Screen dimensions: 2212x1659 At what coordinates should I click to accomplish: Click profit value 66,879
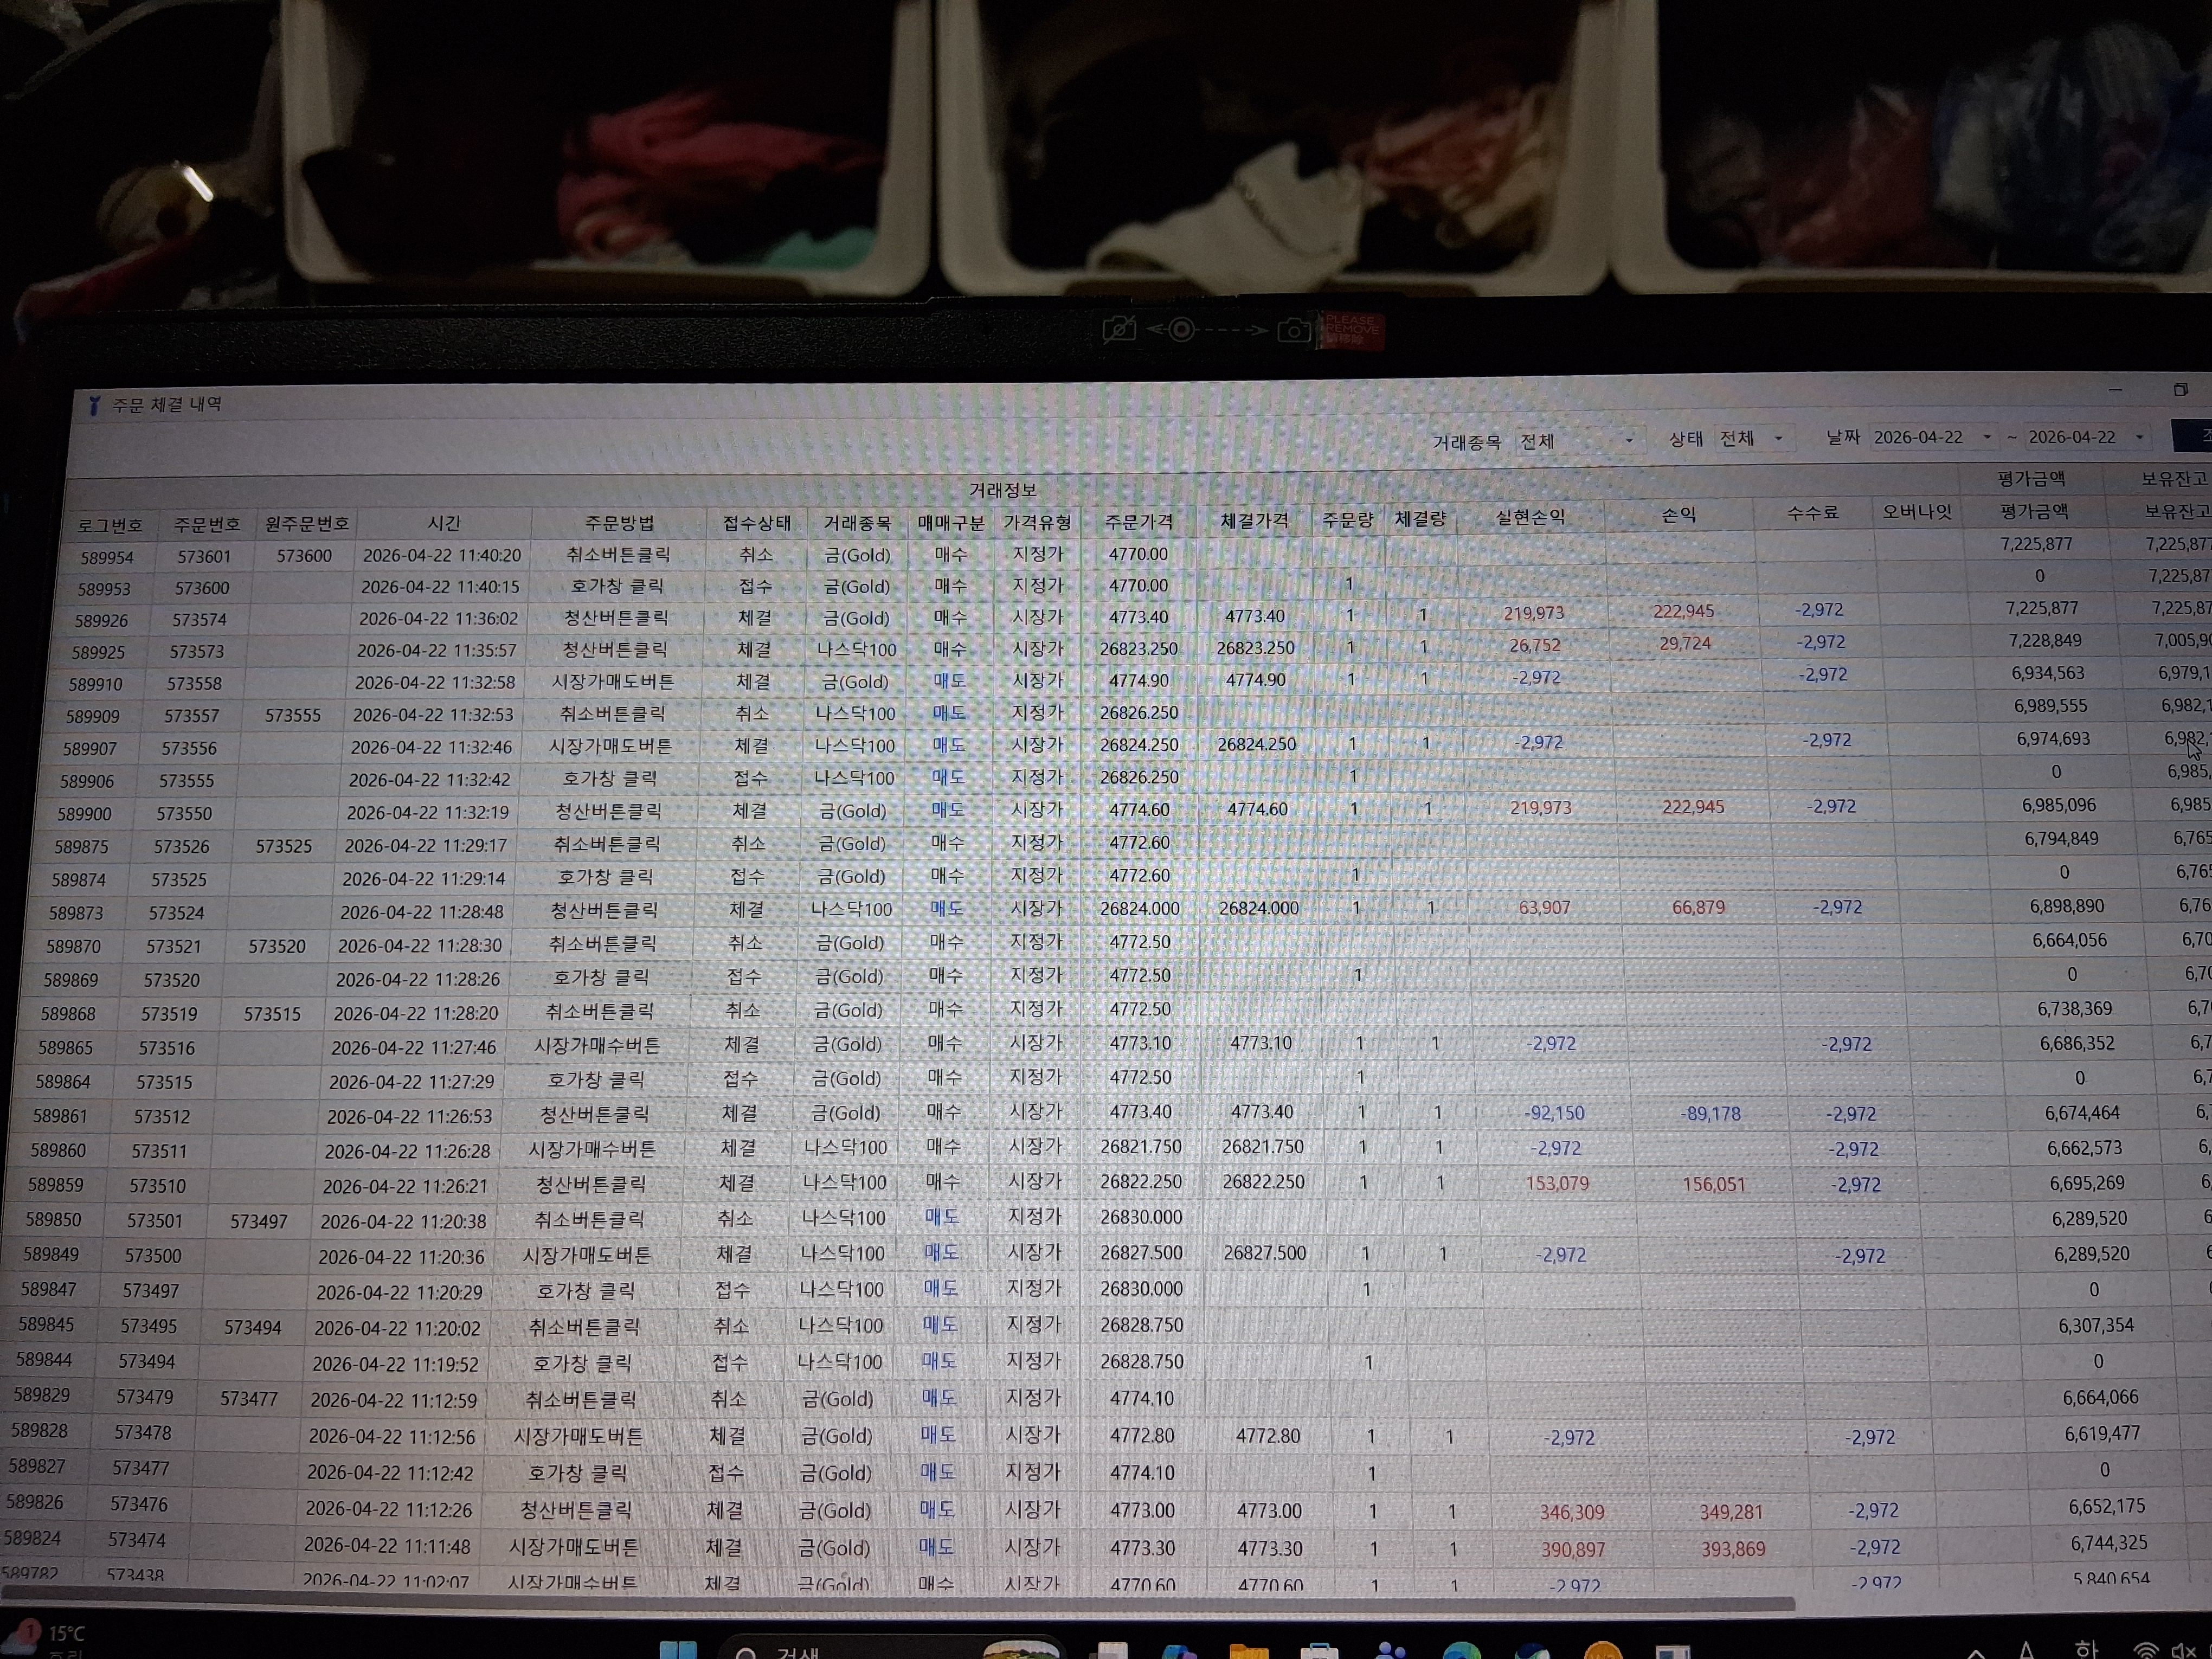click(1699, 907)
